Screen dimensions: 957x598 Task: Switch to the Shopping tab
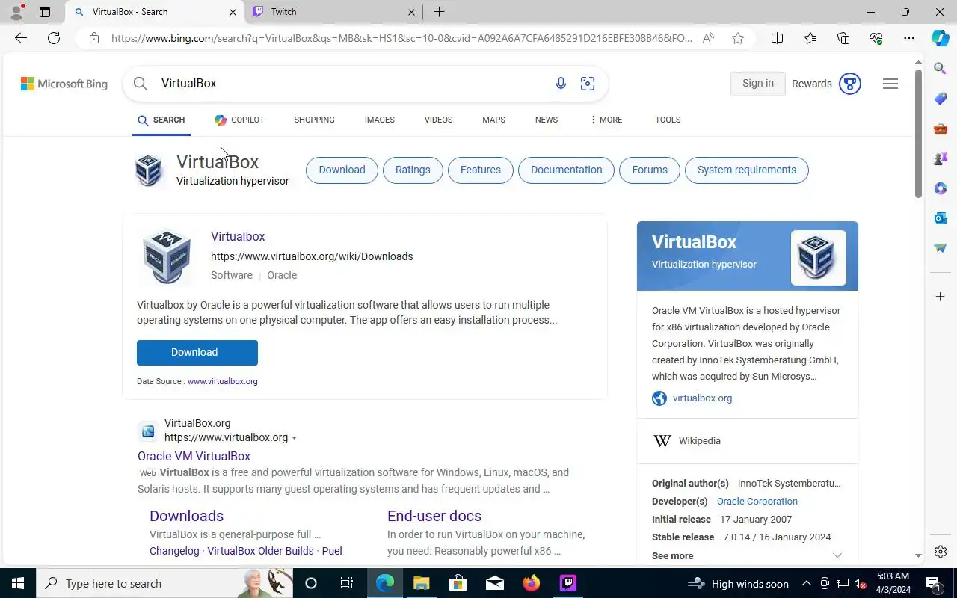pos(314,120)
